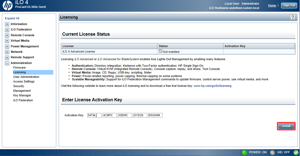Click the ProLiant DL360e Gen8 text
Screen dimensions: 300x156
pyautogui.click(x=31, y=7)
